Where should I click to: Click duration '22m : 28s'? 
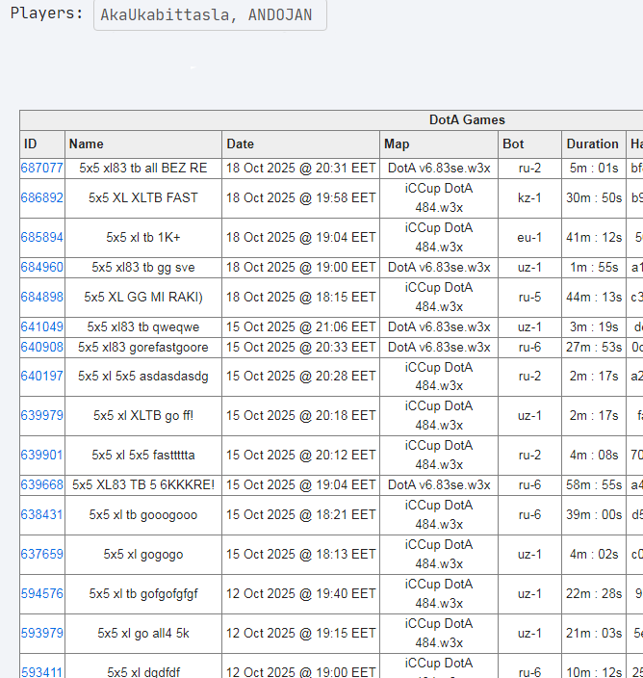(x=594, y=593)
